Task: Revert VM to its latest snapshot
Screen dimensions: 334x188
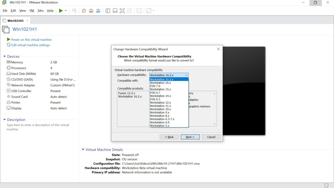Action: (91, 11)
